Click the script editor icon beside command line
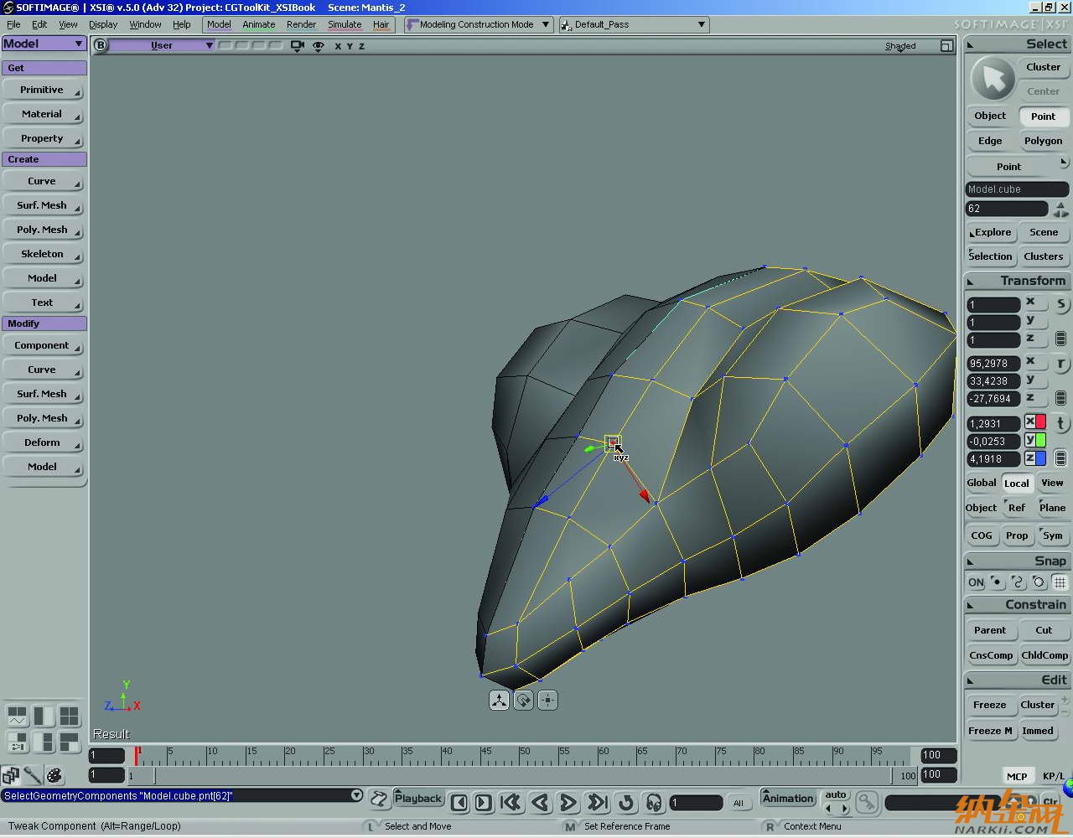 [x=379, y=799]
